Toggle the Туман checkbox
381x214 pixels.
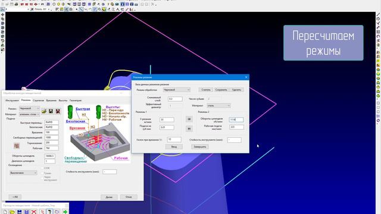click(x=42, y=173)
